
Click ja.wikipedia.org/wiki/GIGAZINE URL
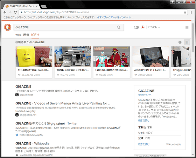(36, 155)
